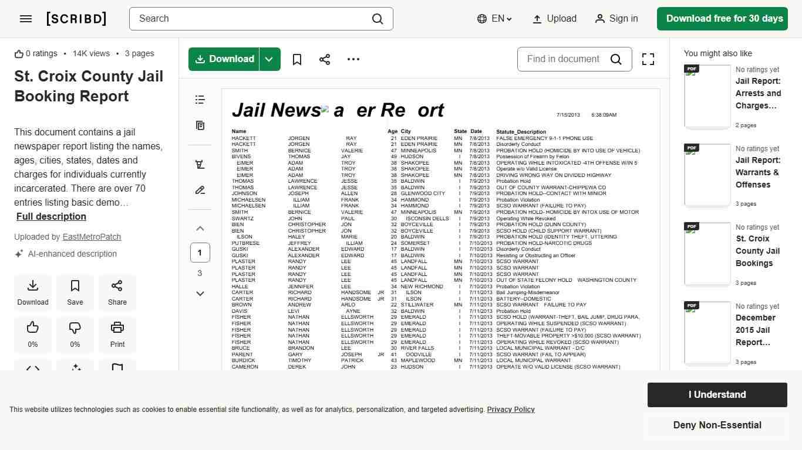Open December 2015 Jail Report thumbnail
This screenshot has height=450, width=802.
tap(707, 333)
